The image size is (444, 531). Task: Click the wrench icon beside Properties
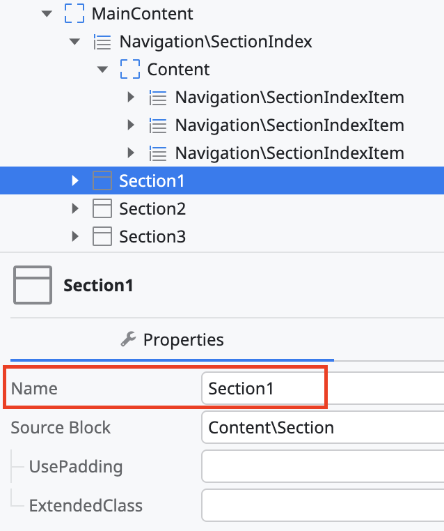[x=128, y=339]
